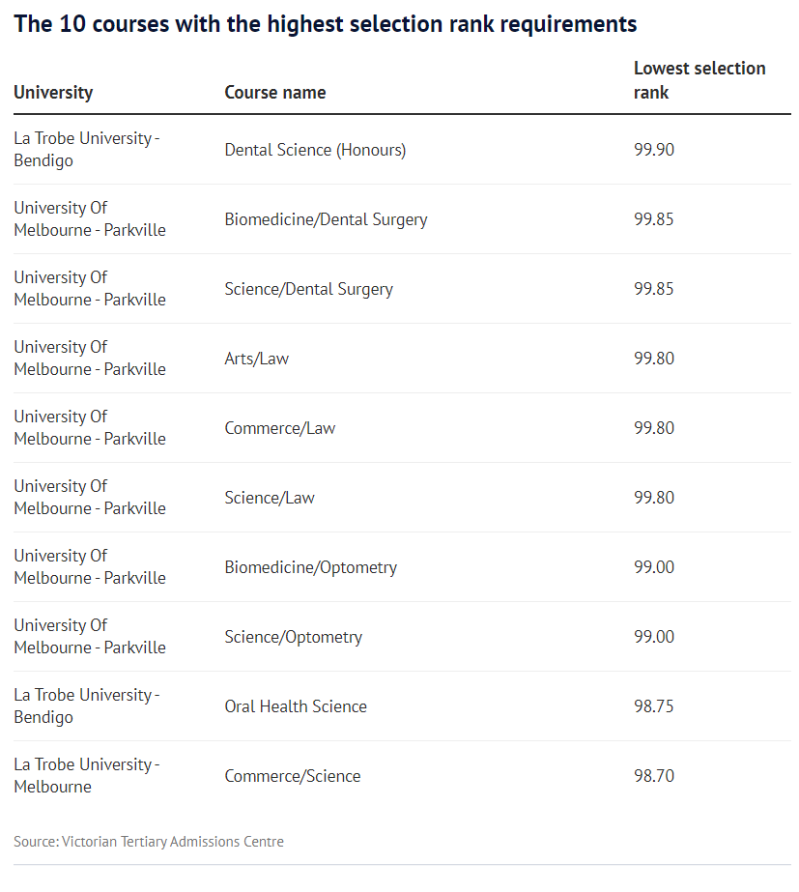Click the Science/Law course name
Viewport: 799px width, 892px height.
click(270, 498)
